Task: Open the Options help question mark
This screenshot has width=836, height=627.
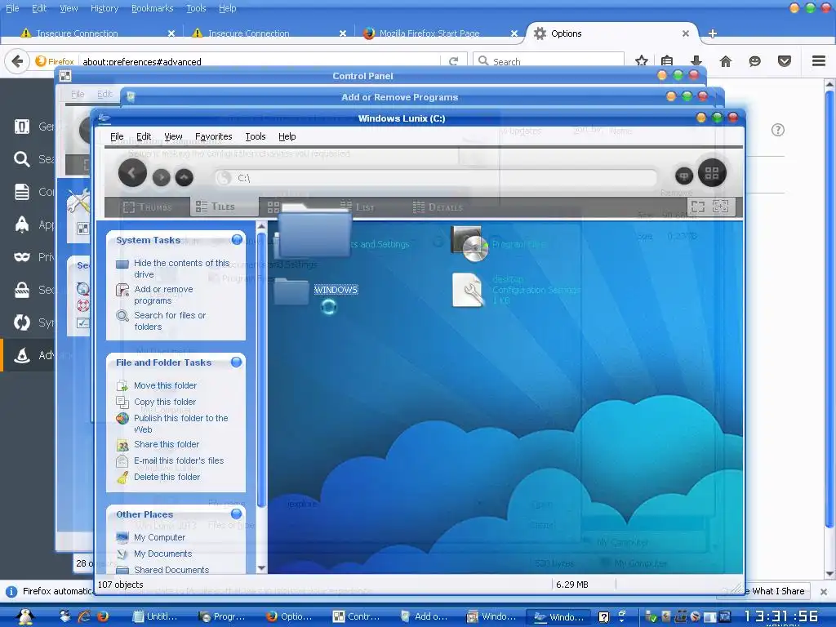Action: coord(778,130)
